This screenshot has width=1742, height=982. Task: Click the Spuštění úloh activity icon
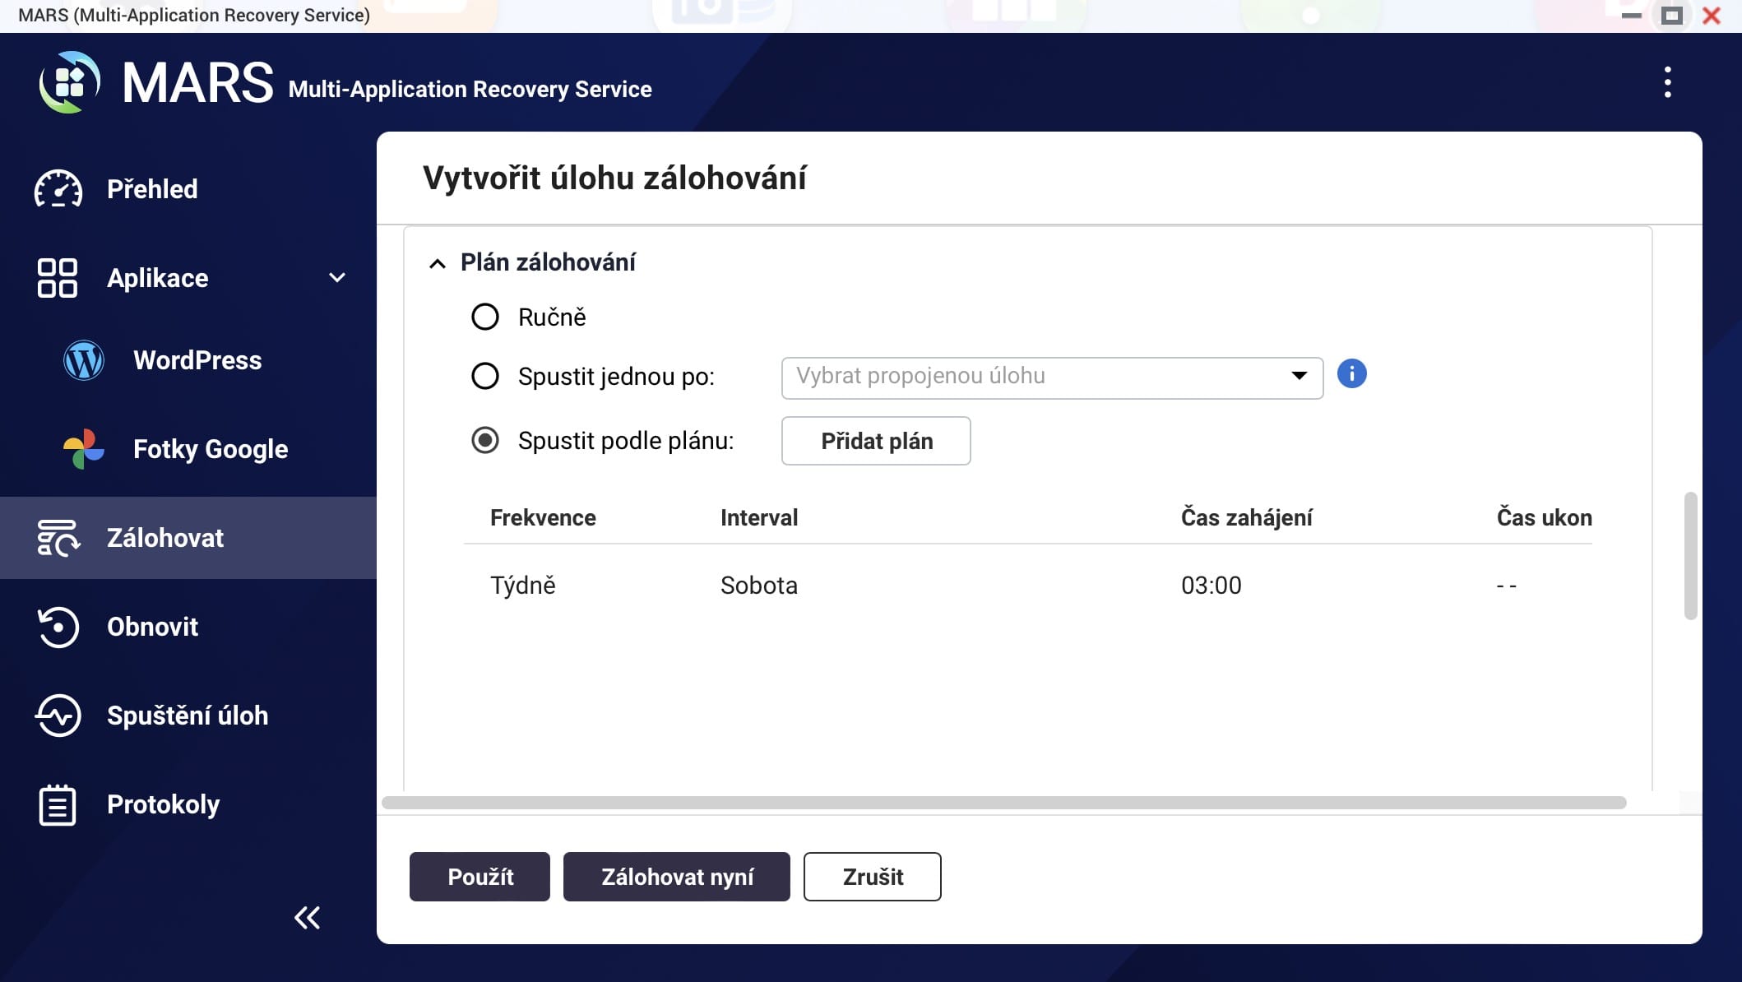[58, 716]
